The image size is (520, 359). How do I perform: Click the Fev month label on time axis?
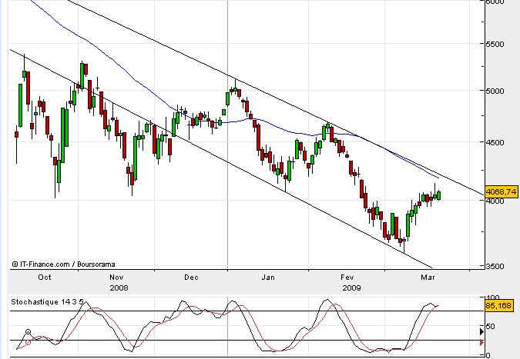[347, 278]
